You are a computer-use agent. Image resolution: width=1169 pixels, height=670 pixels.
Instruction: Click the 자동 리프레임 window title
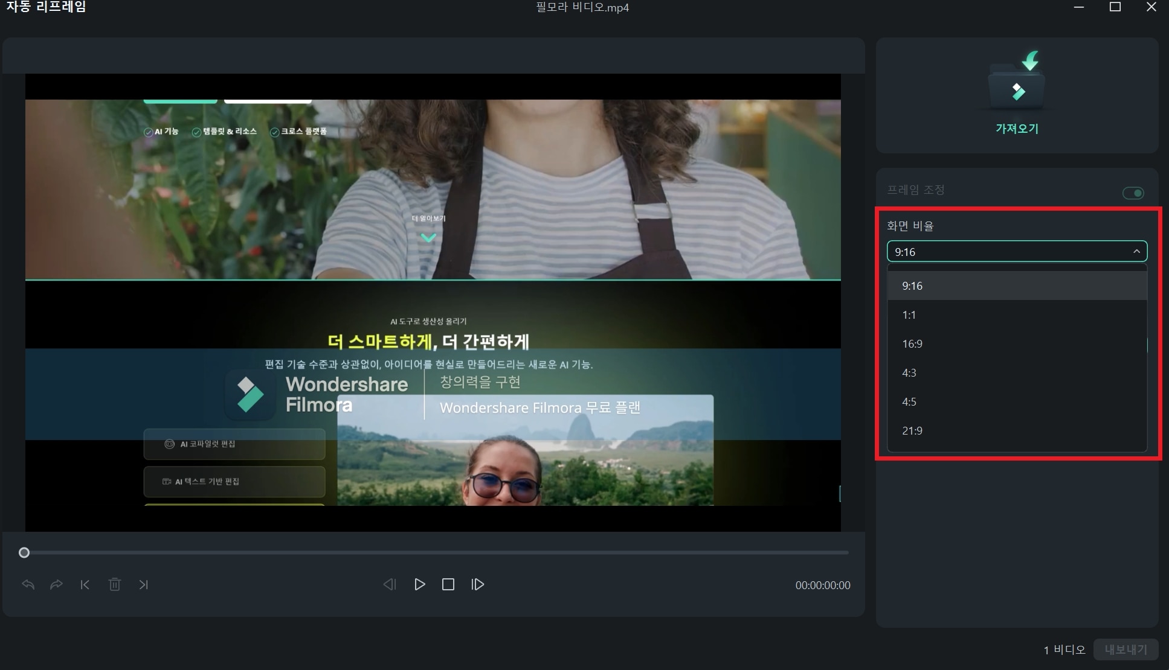[47, 7]
